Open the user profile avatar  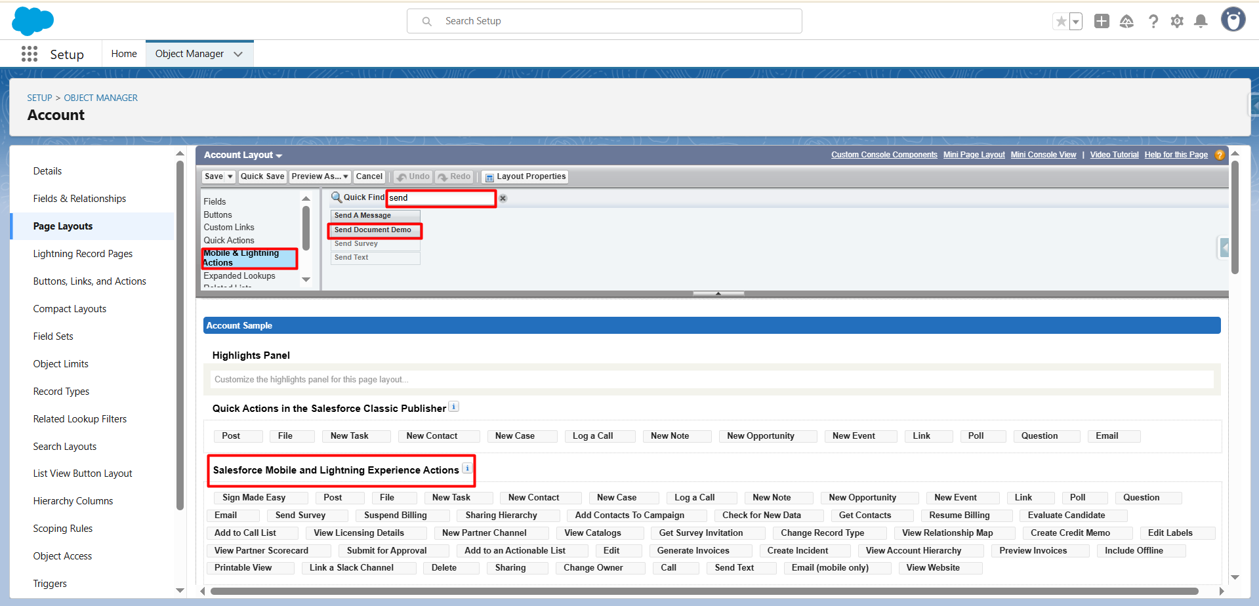pyautogui.click(x=1233, y=20)
